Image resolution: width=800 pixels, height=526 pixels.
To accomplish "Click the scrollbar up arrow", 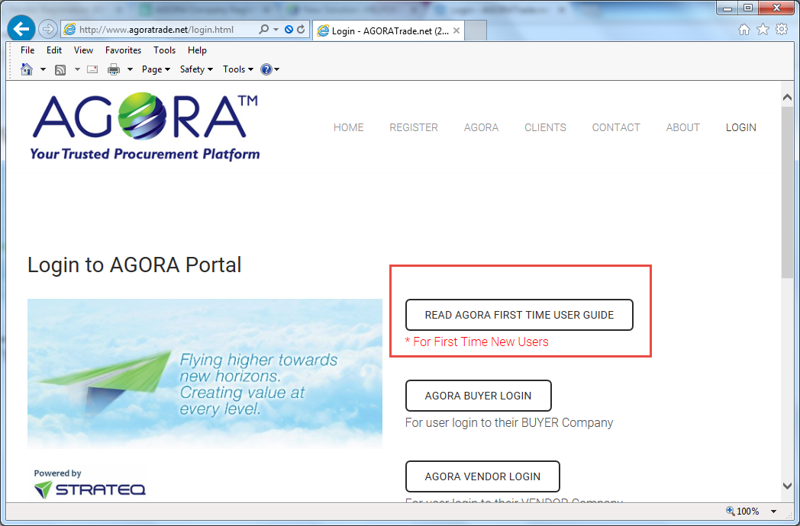I will point(787,98).
